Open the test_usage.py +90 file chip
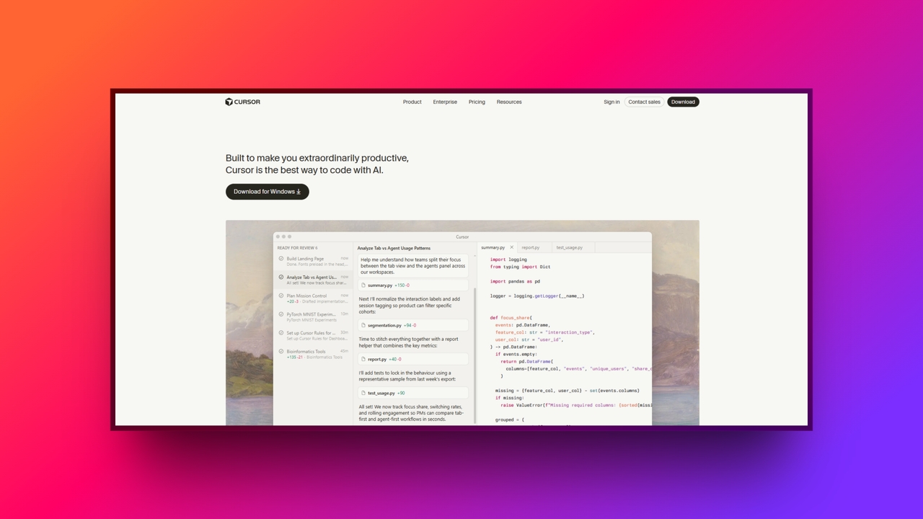 [x=413, y=393]
